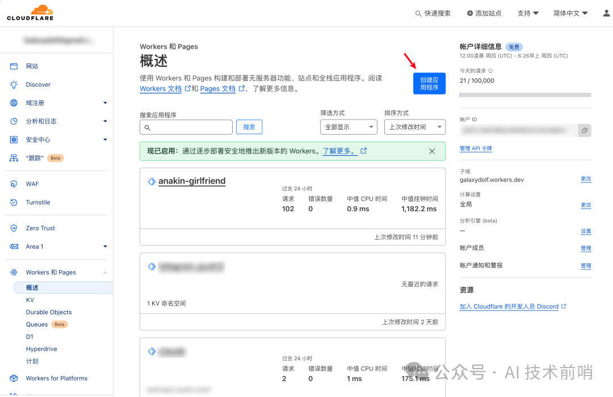613x397 pixels.
Task: Open 加入 Cloudflare 的开发人员 Discord link
Action: tap(509, 306)
